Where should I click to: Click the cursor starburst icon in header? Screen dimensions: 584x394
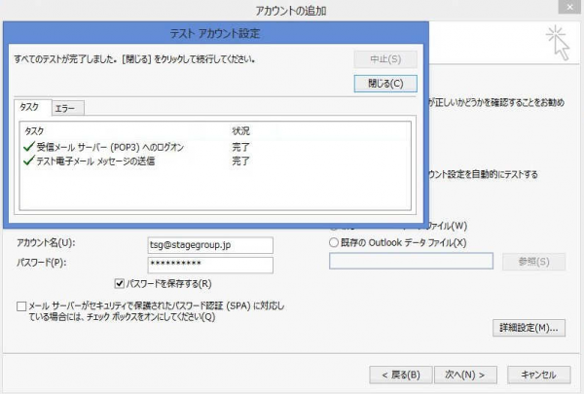click(557, 41)
